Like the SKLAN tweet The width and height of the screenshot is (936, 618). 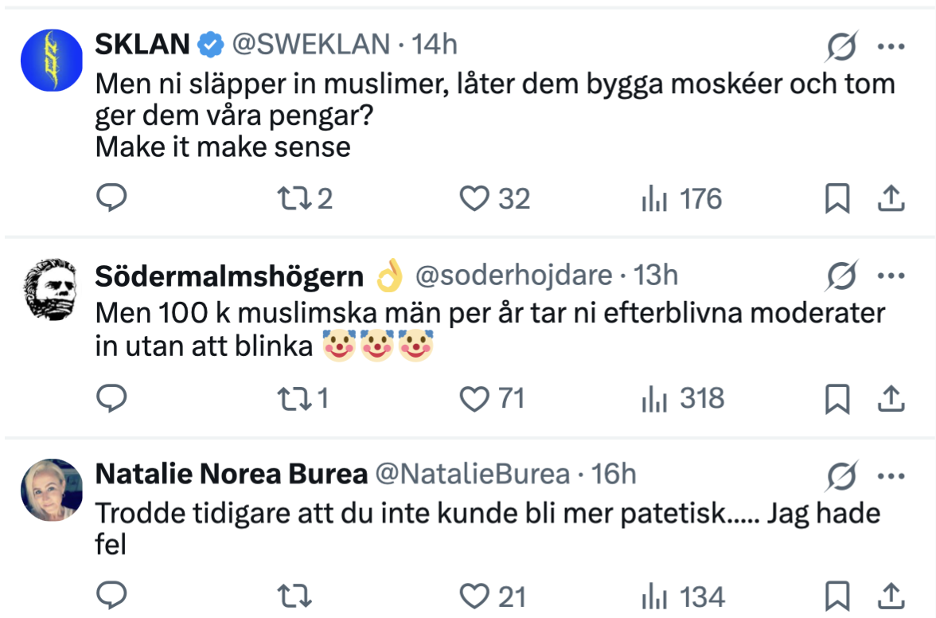coord(475,198)
